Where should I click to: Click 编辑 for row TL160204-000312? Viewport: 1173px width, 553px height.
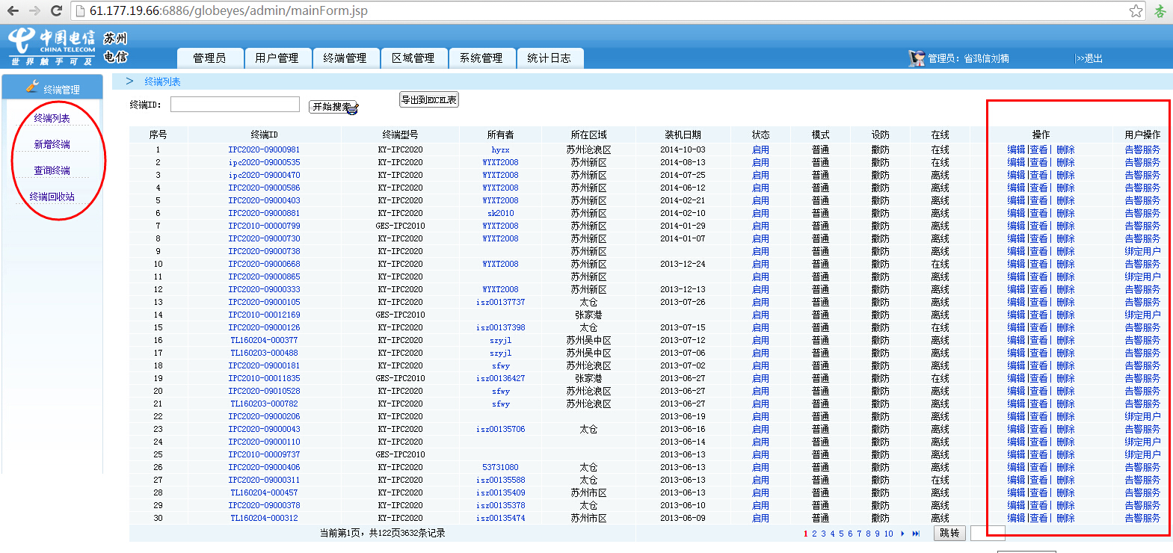point(1016,518)
